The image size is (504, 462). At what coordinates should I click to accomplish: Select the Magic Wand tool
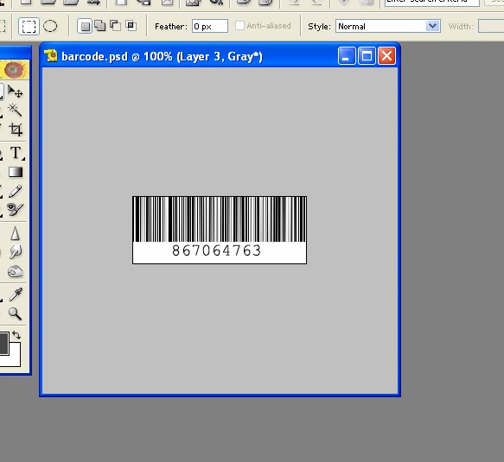click(15, 110)
